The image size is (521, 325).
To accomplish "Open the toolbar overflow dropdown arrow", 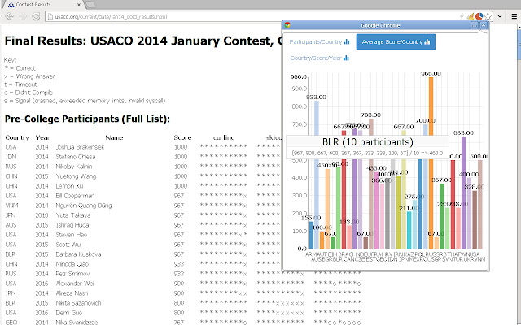I will pyautogui.click(x=499, y=16).
